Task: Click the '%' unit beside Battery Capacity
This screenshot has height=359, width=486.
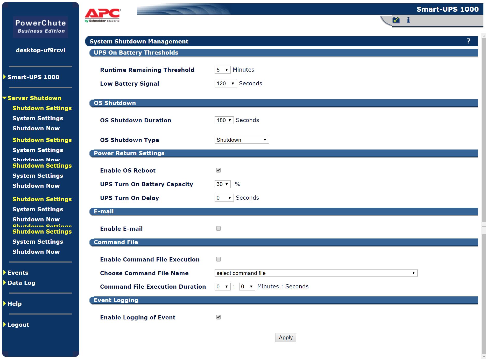Action: [237, 184]
